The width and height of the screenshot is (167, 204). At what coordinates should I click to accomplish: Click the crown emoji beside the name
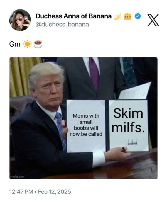click(127, 16)
